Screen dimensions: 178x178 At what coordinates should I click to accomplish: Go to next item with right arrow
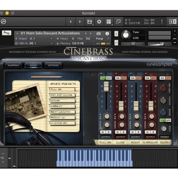click(x=80, y=22)
